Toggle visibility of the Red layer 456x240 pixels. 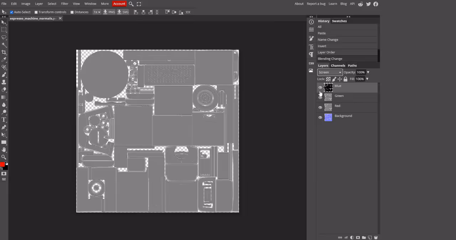click(320, 107)
